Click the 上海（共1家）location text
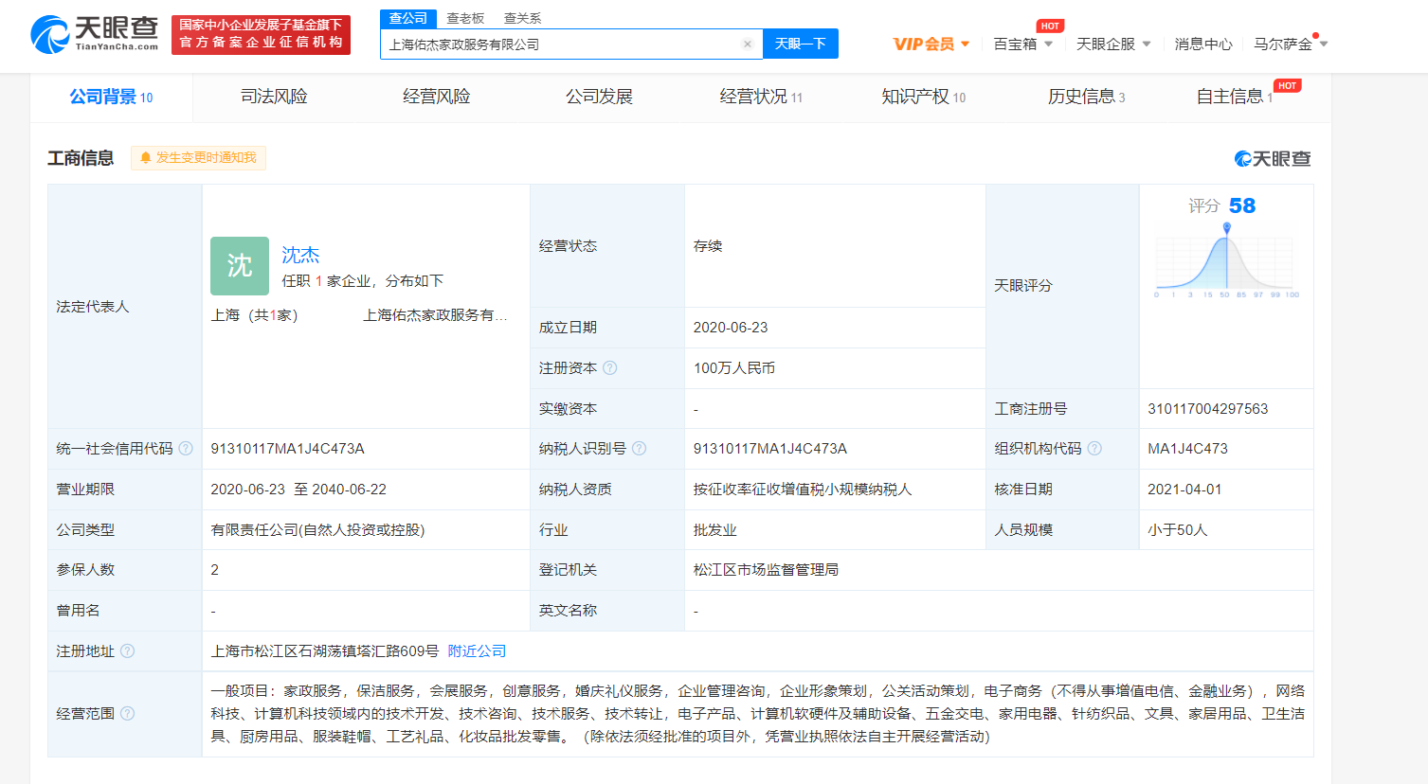 click(x=254, y=315)
